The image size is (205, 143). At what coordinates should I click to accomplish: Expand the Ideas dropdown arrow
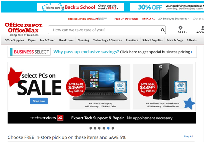click(x=187, y=32)
